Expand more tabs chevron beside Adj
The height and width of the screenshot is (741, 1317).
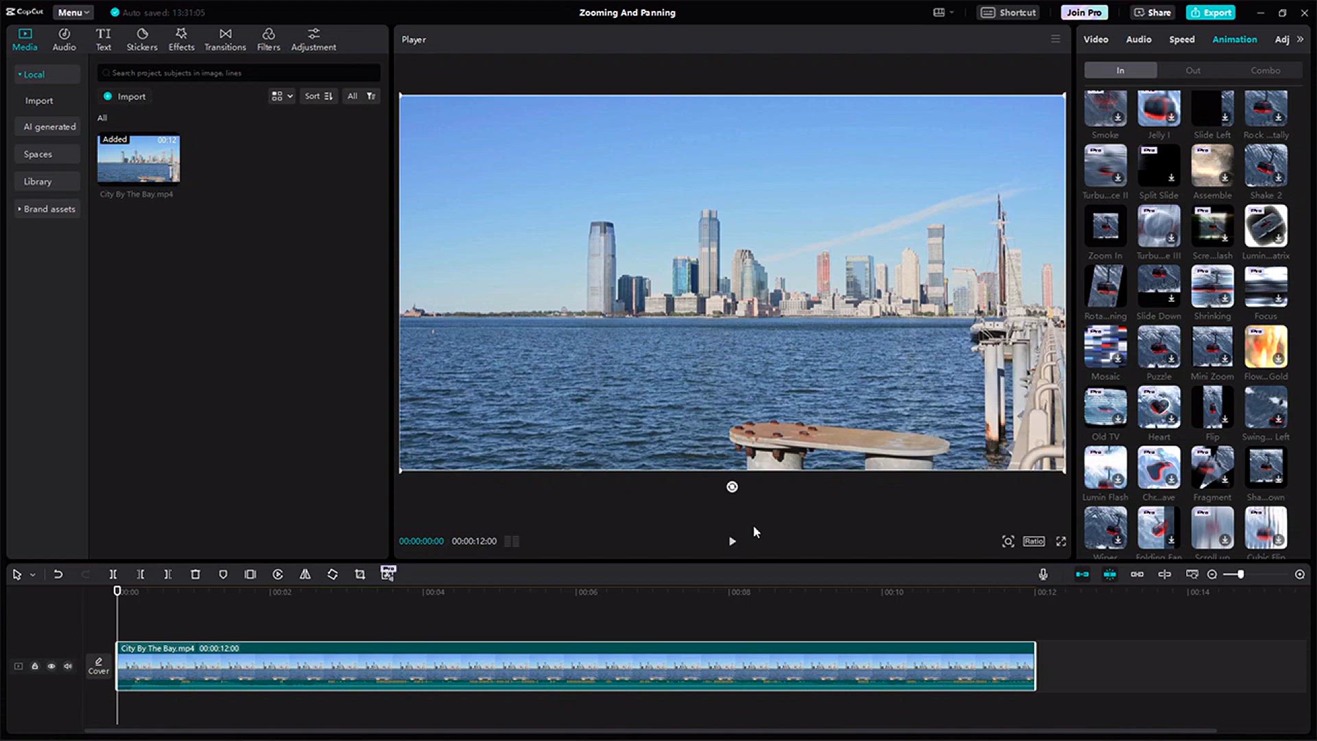tap(1301, 39)
